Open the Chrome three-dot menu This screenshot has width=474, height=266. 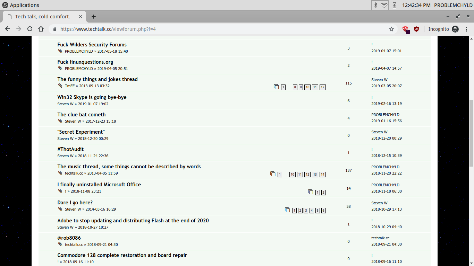466,29
